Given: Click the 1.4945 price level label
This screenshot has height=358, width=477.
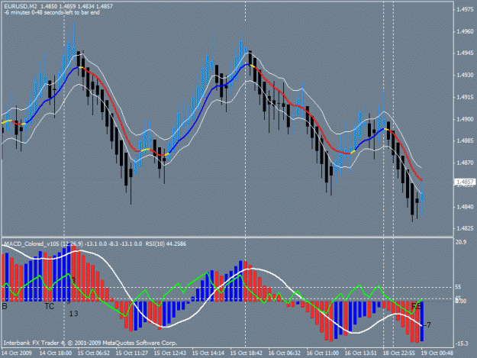Looking at the screenshot, I should pos(465,53).
